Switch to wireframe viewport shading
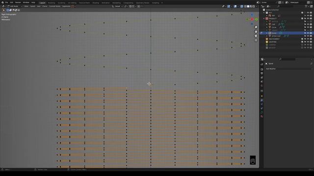The height and width of the screenshot is (176, 314). [245, 6]
